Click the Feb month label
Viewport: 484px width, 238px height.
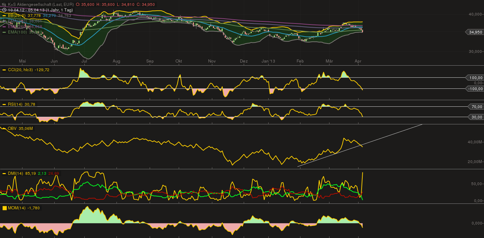click(x=300, y=61)
